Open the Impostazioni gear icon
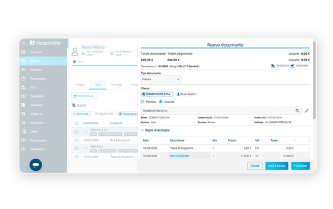 pos(23,140)
